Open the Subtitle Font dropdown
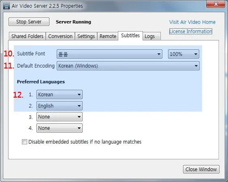The height and width of the screenshot is (182, 228). coord(109,54)
